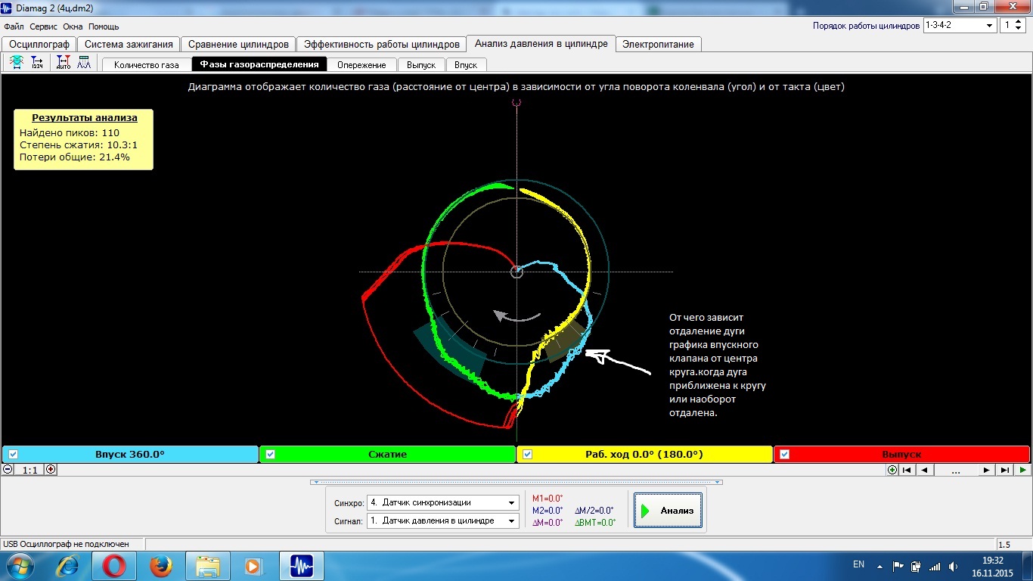
Task: Open the cylinder firing order dropdown 1-3-4-2
Action: click(960, 25)
